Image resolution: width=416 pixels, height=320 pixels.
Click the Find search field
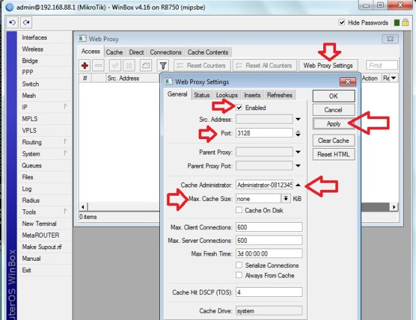point(382,65)
